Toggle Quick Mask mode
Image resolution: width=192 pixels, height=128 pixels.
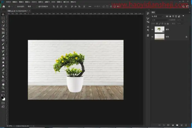(3, 103)
